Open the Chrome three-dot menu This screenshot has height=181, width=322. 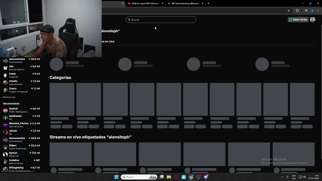[318, 11]
